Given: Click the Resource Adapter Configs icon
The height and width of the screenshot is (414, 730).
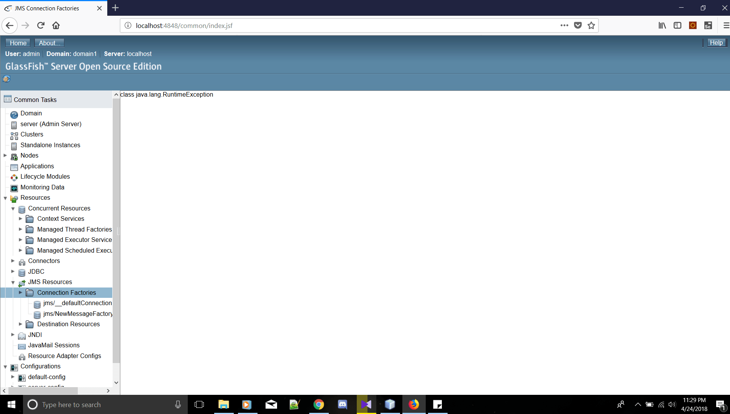Looking at the screenshot, I should tap(22, 357).
